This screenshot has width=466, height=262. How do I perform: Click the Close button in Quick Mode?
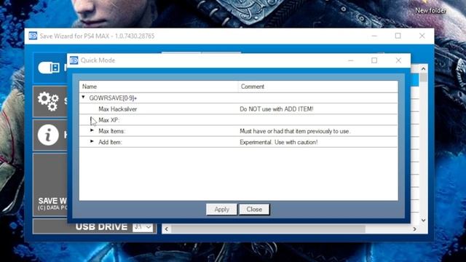[254, 210]
